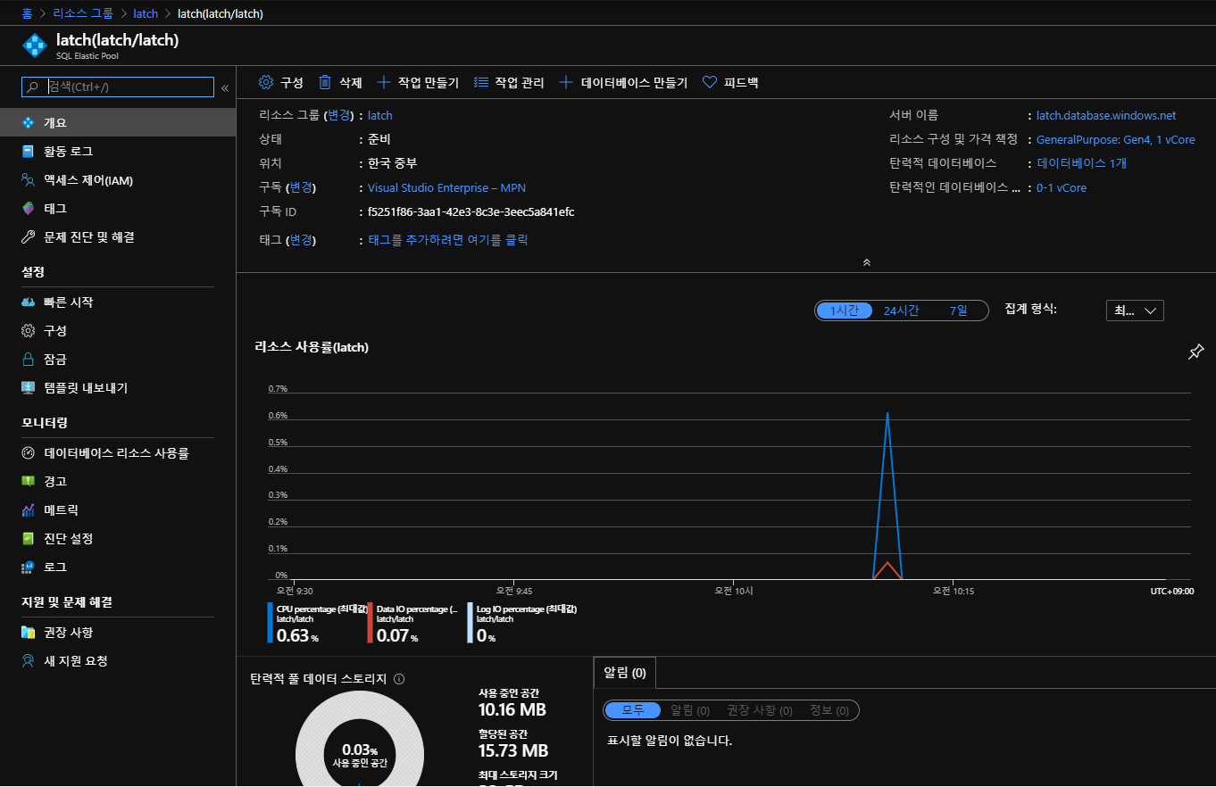This screenshot has width=1216, height=787.
Task: Click the info icon beside 탄력적 풀 데이터 스토리지
Action: [399, 679]
